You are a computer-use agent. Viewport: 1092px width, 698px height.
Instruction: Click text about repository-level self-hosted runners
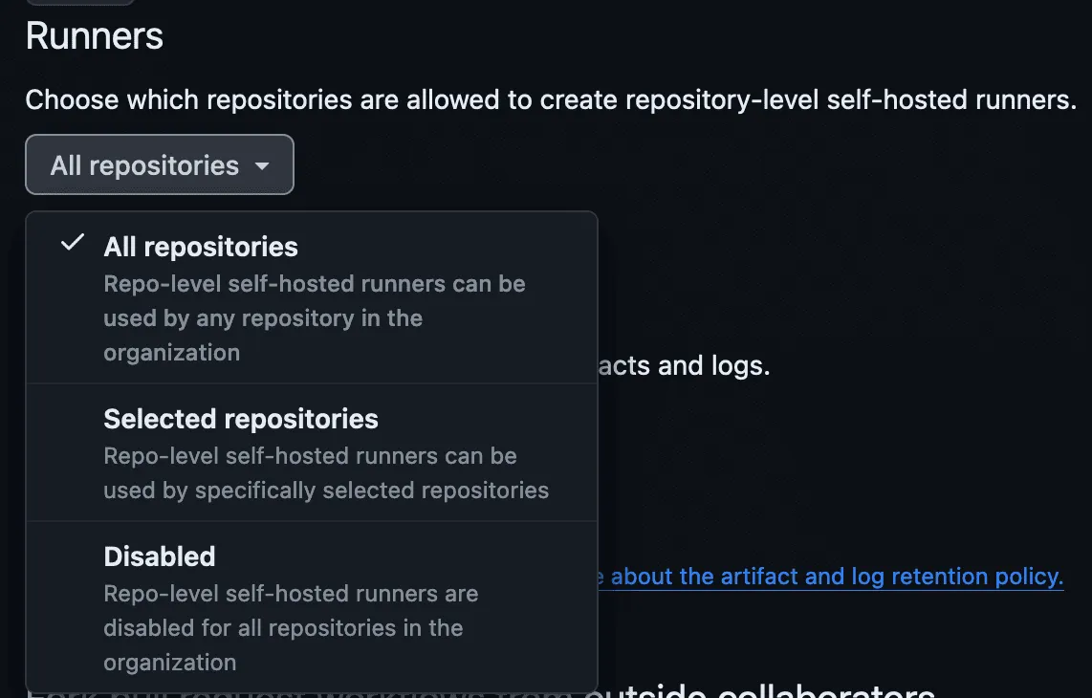coord(552,99)
